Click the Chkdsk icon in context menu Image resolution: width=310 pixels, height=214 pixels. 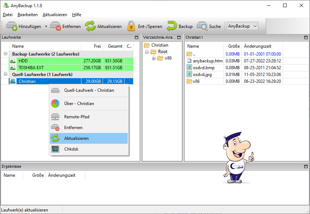point(55,149)
